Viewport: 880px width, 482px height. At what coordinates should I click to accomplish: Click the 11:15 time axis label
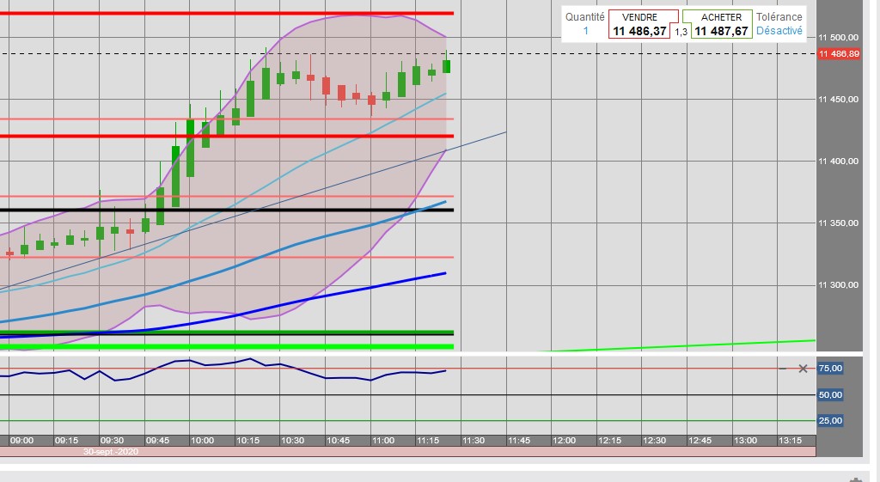(428, 441)
